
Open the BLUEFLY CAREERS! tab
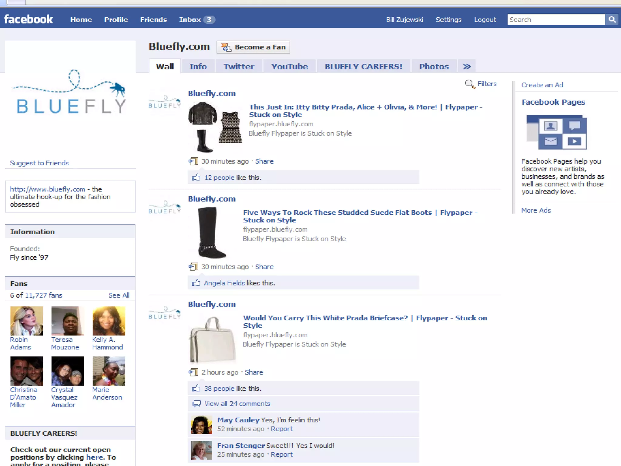(x=363, y=66)
